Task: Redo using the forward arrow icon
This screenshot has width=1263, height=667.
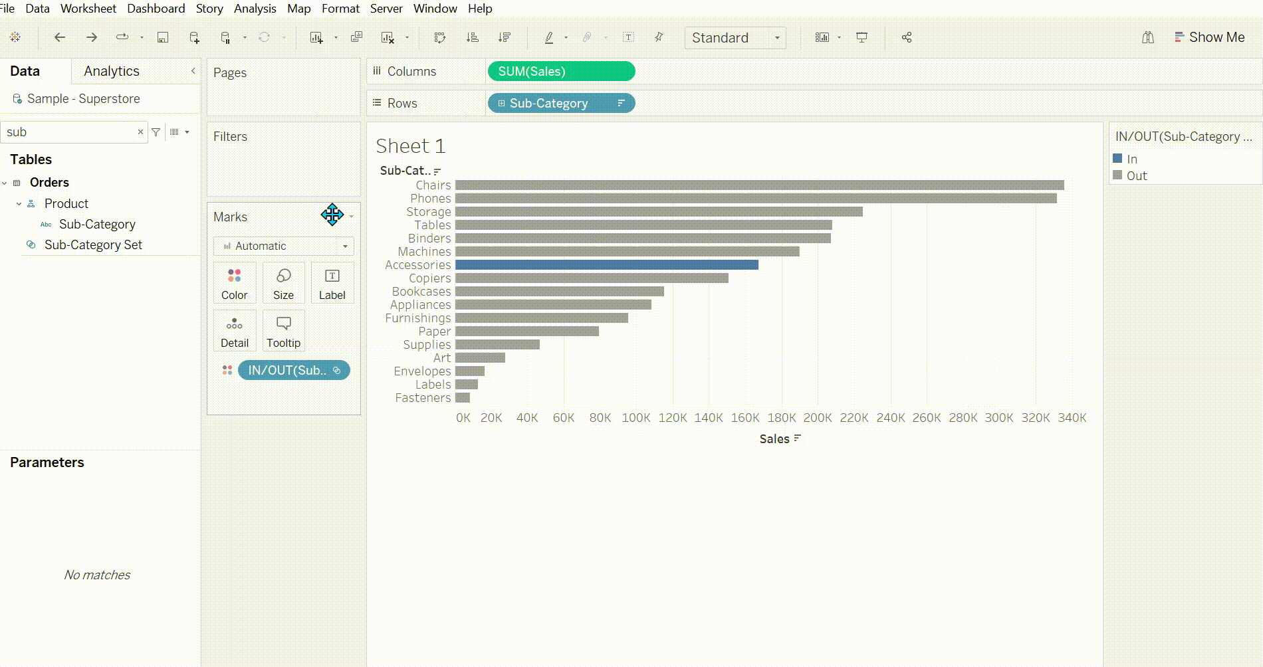Action: (x=92, y=37)
